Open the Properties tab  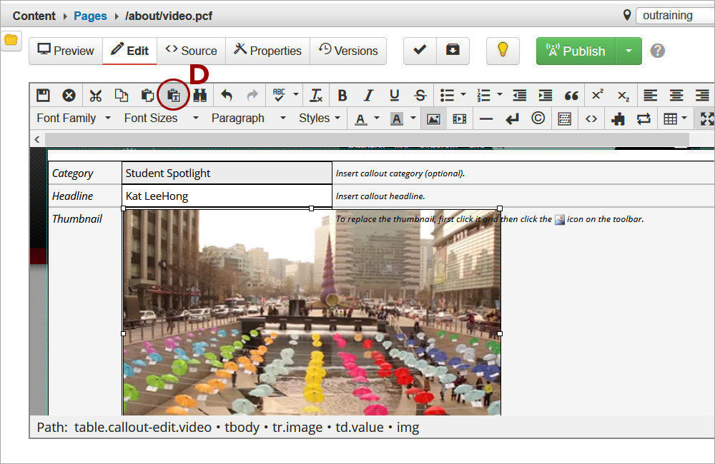[x=267, y=51]
